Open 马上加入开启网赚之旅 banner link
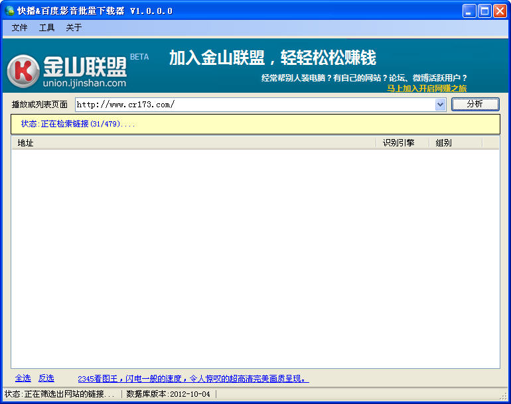 427,88
